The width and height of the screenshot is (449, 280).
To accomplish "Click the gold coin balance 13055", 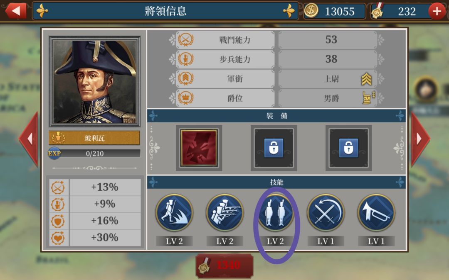I will (334, 12).
